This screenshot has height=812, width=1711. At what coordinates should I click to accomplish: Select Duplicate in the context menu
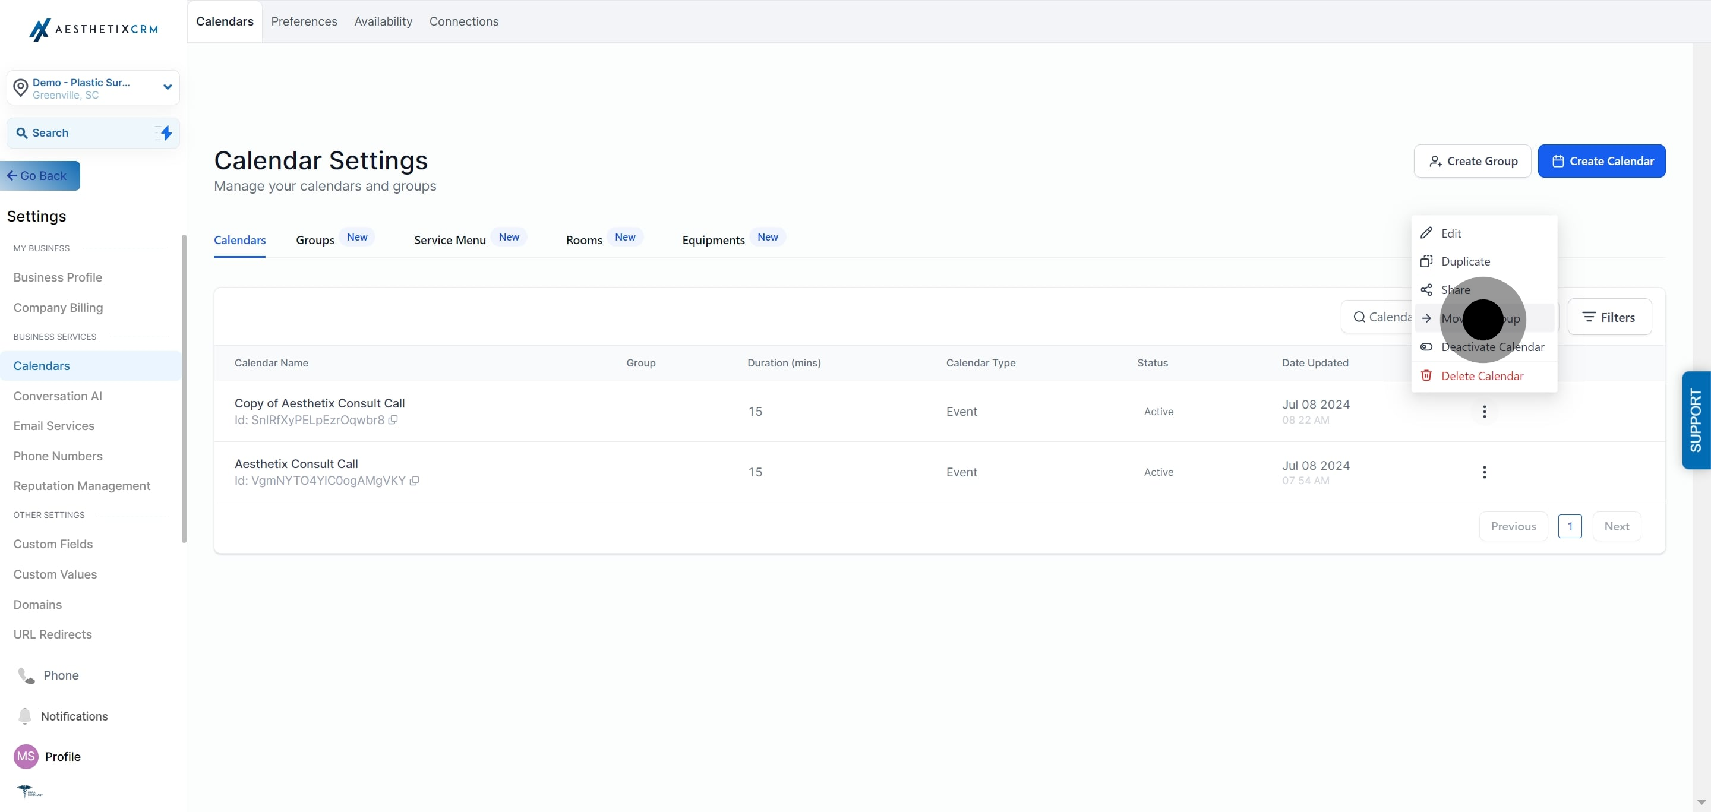click(x=1464, y=261)
